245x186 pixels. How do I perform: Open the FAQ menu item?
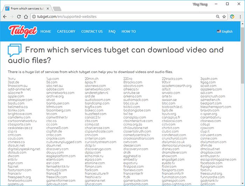click(x=112, y=31)
